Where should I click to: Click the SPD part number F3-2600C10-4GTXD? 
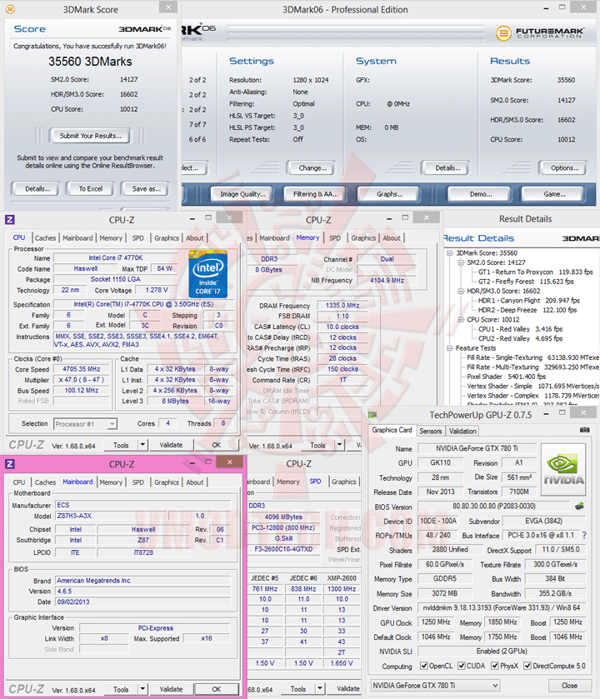[283, 549]
